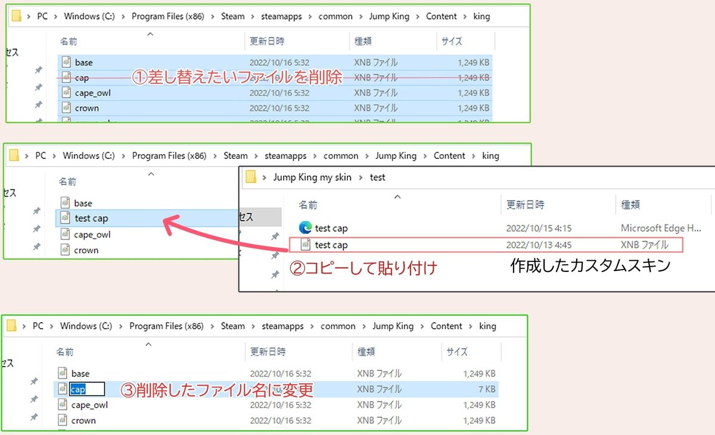
Task: Expand the chevron after common in bottom window breadcrumb
Action: point(364,326)
